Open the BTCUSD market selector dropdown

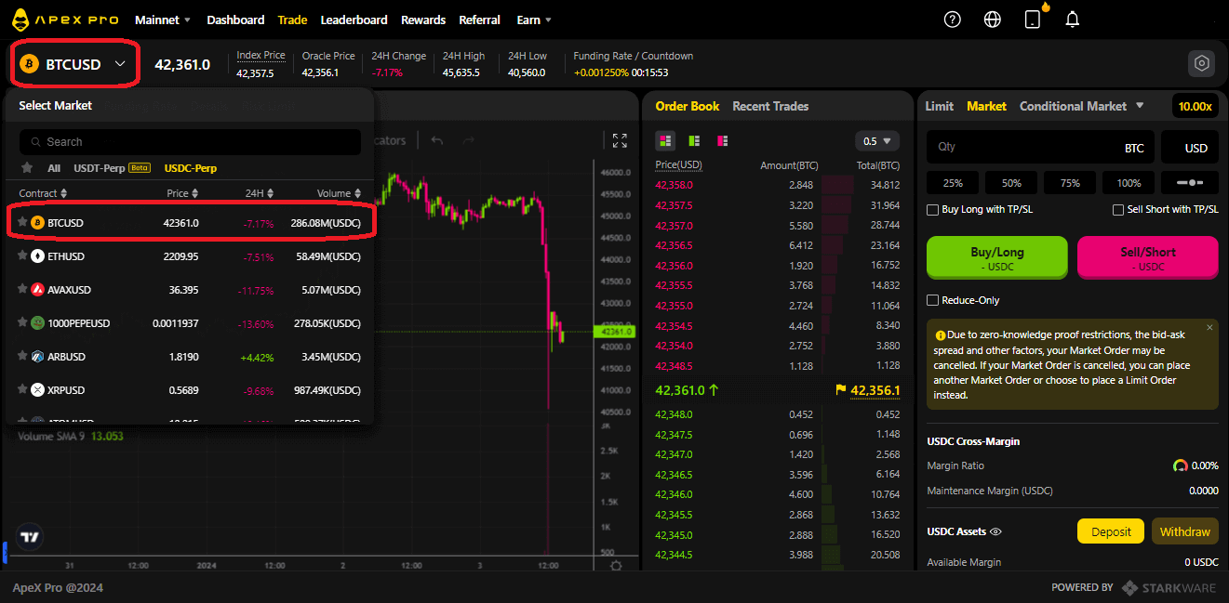(74, 63)
